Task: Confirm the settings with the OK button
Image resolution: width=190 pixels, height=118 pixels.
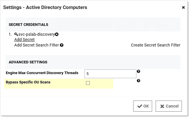Action: 143,106
